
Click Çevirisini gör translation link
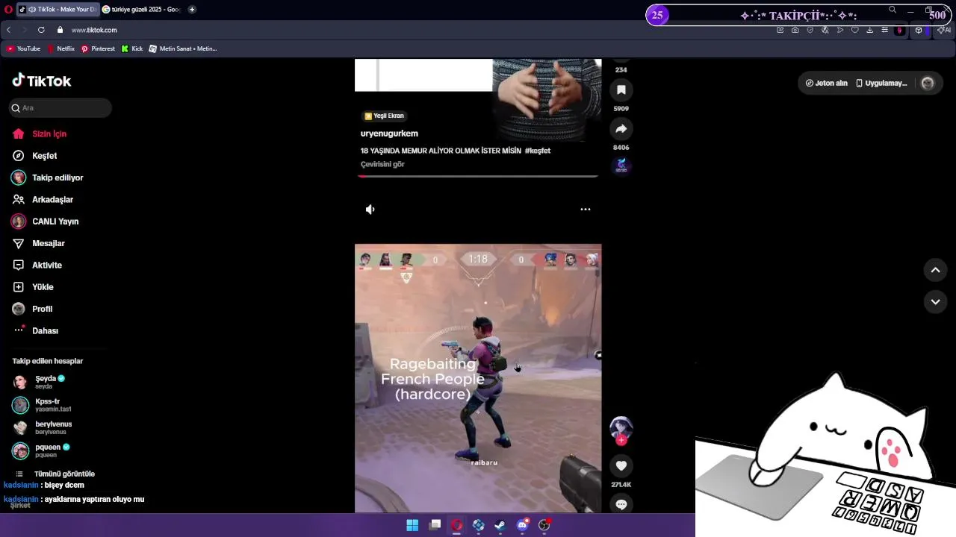click(382, 164)
